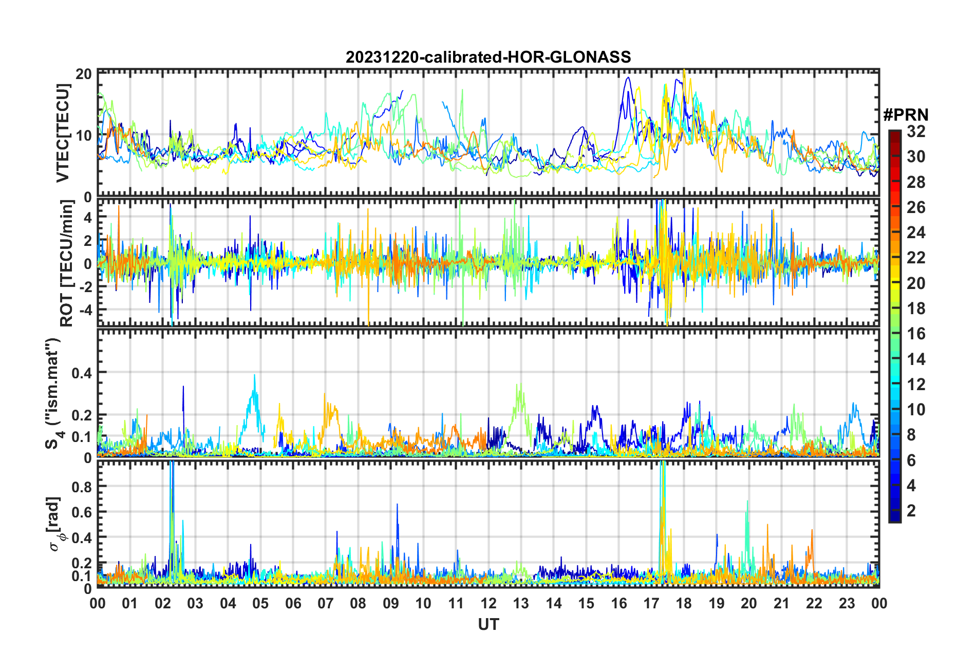Click inside the ROT time-series panel
The width and height of the screenshot is (977, 653).
click(488, 262)
